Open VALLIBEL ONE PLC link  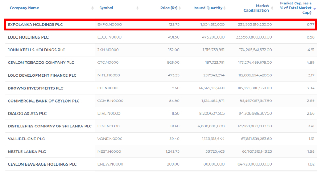(x=26, y=139)
